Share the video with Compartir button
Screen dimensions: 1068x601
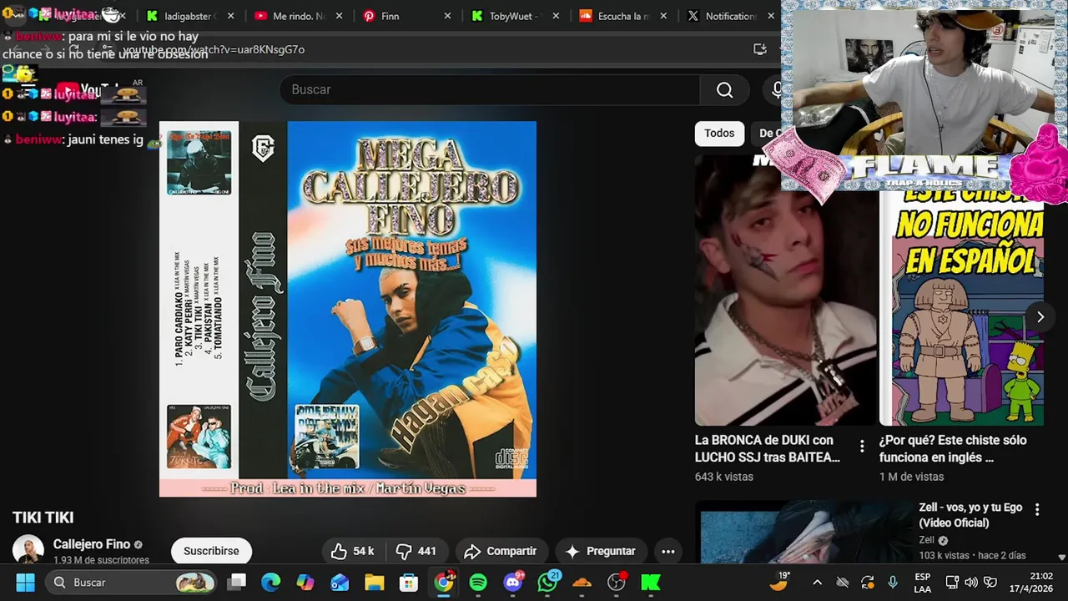501,551
